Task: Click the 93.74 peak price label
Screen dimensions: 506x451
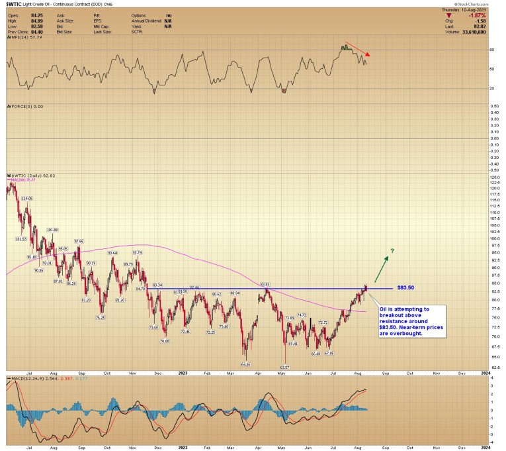Action: 137,252
